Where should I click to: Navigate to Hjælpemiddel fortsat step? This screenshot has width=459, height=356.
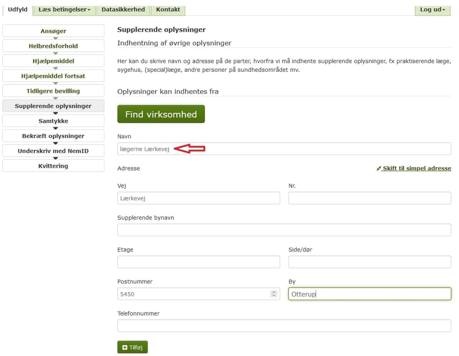tap(53, 76)
